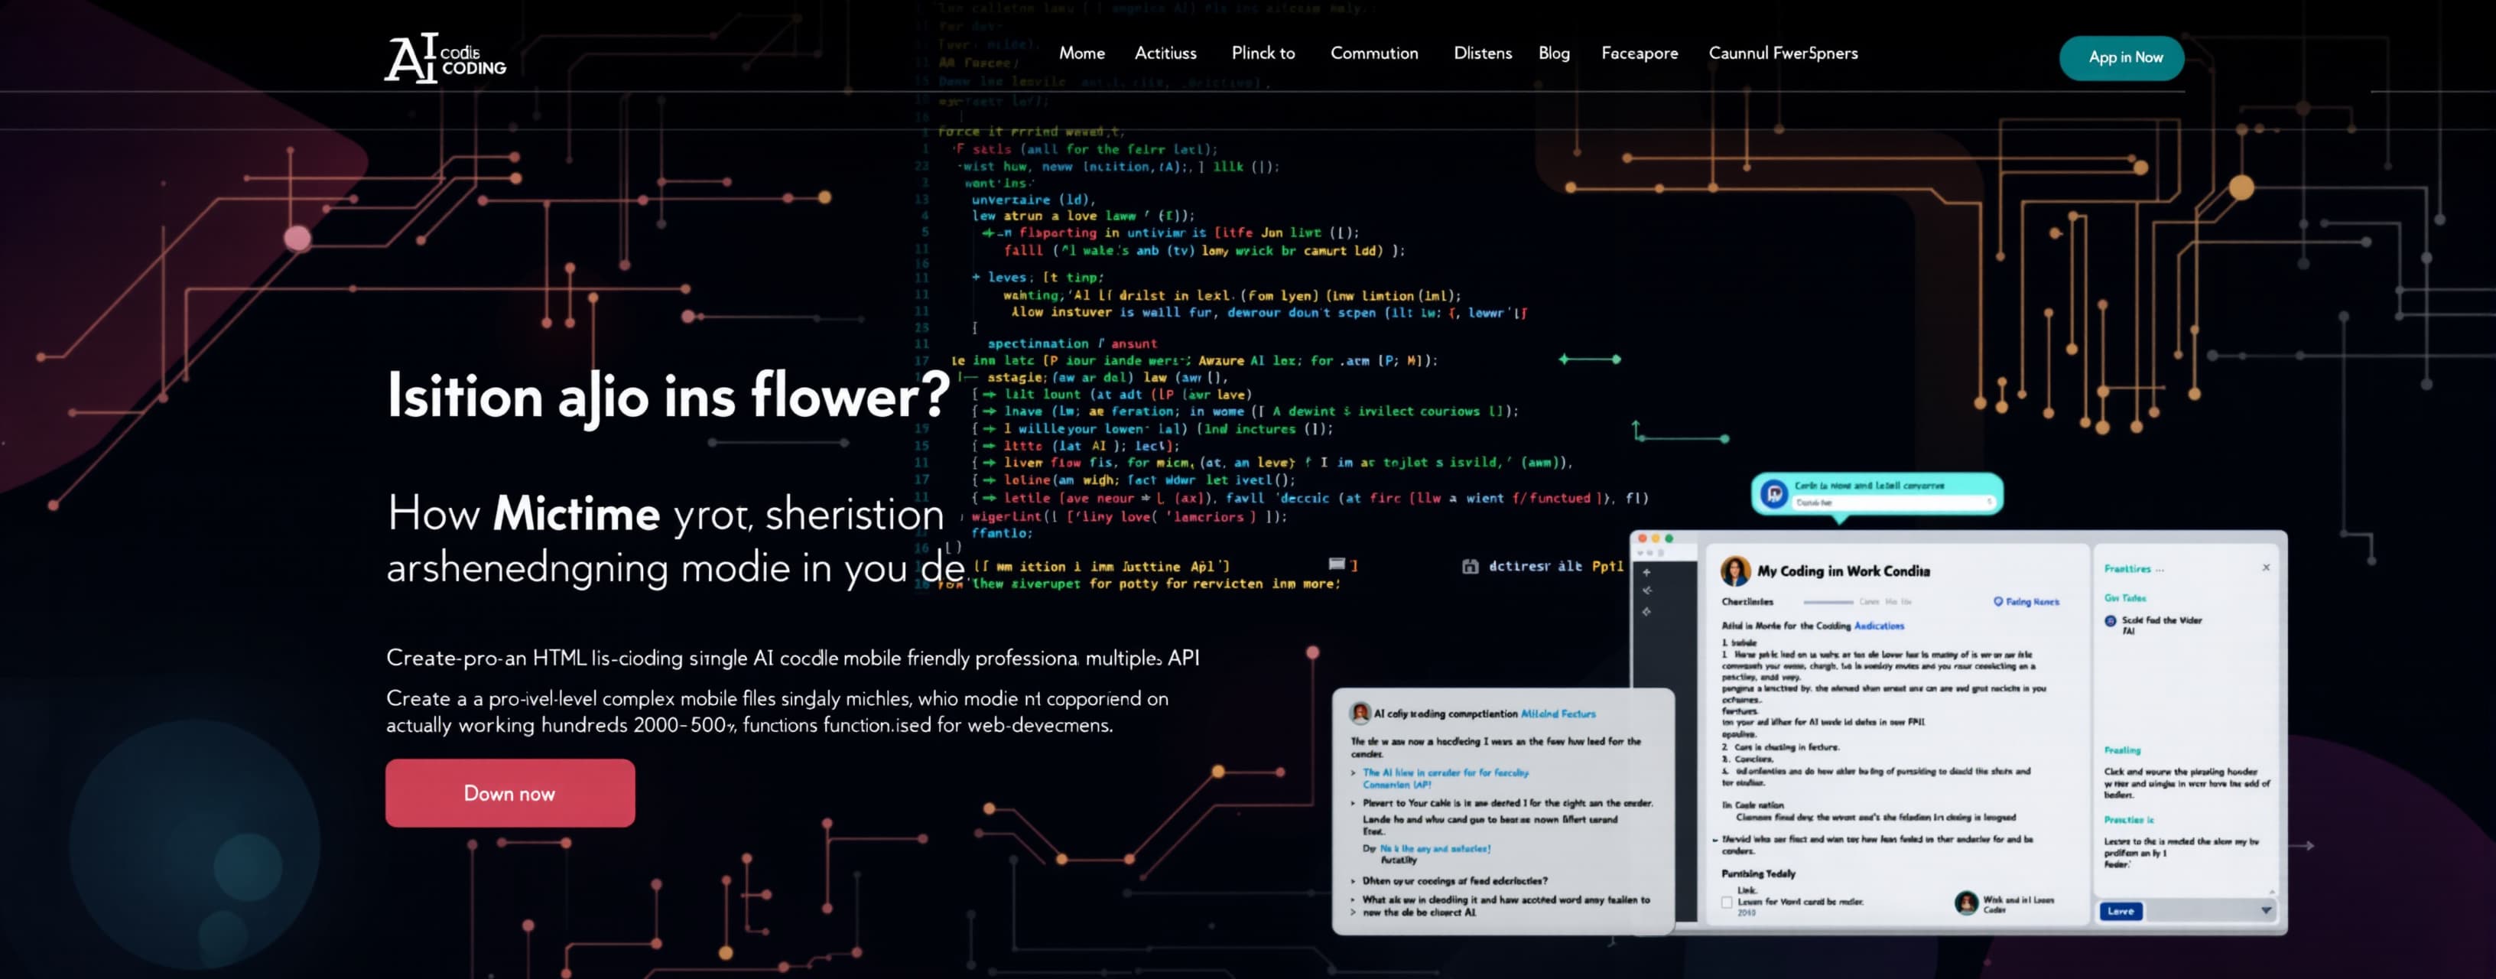Click the back arrow icon in mockup sidebar

click(x=1646, y=590)
